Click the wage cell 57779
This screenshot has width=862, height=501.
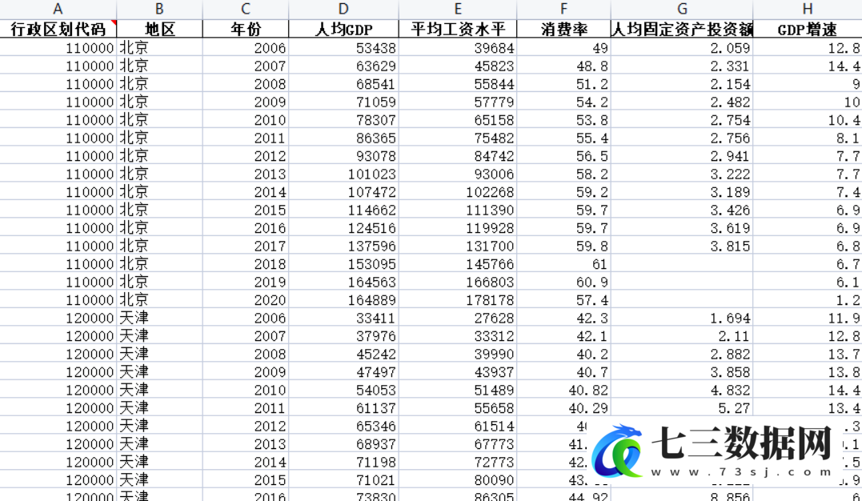[458, 102]
